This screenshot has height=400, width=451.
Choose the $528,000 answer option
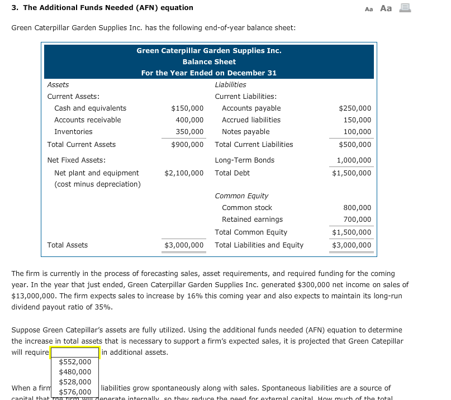tap(75, 382)
